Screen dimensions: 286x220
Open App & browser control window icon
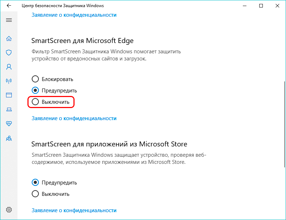[9, 95]
